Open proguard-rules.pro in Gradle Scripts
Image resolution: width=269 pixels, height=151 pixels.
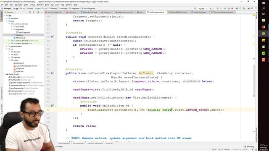point(26,85)
